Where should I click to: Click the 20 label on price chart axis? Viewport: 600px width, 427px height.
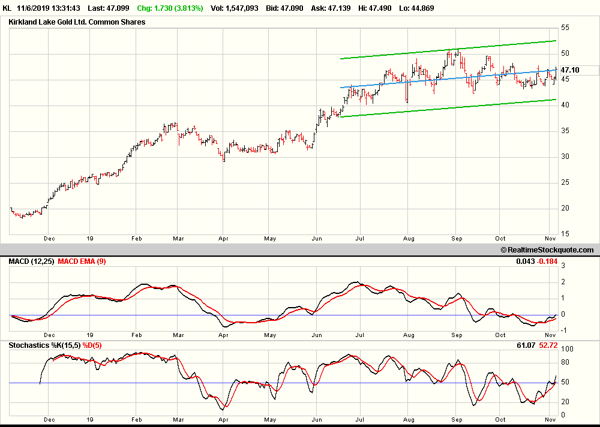[565, 208]
